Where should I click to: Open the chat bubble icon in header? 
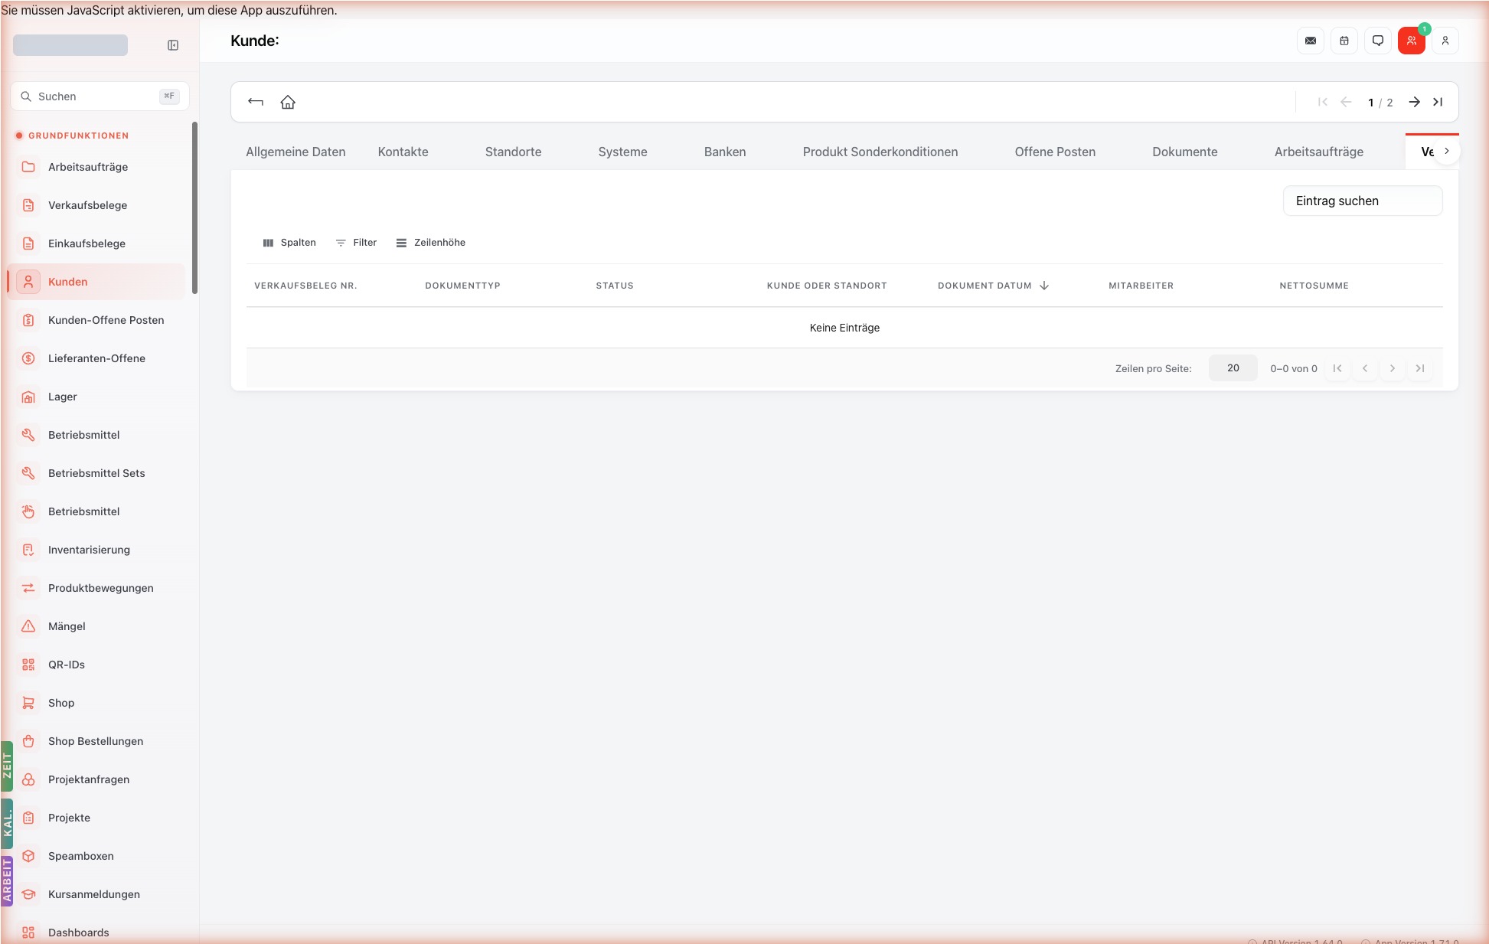pyautogui.click(x=1378, y=41)
